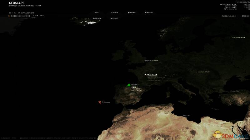The height and width of the screenshot is (140, 250).
Task: Select the Europe Base star icon
Action: click(145, 75)
